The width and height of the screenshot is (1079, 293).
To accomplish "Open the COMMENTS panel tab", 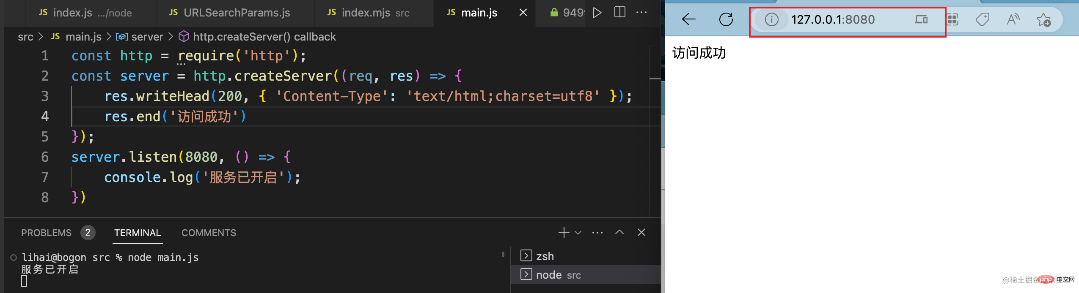I will pos(209,233).
